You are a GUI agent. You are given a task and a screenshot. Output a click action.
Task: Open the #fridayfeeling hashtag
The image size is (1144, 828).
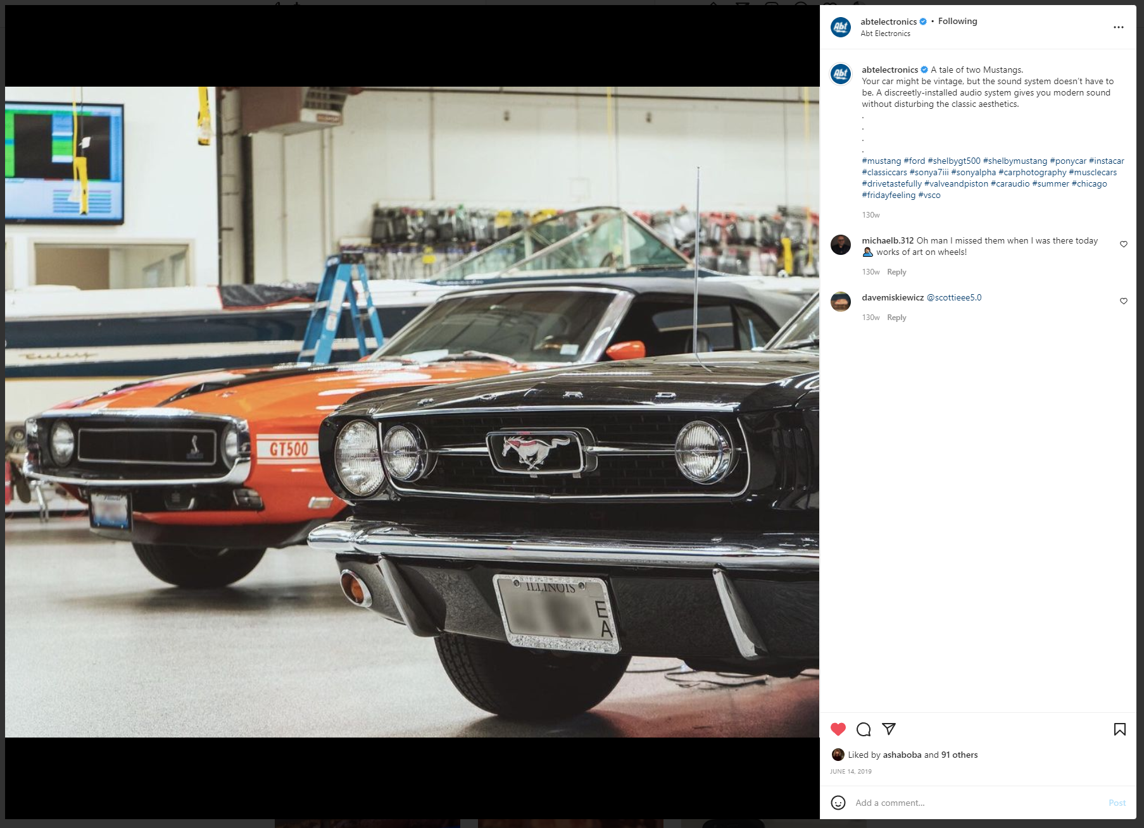[x=888, y=195]
